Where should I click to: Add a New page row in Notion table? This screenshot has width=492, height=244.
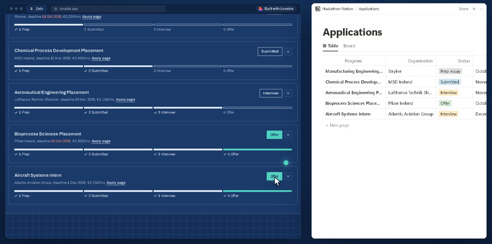tap(337, 125)
